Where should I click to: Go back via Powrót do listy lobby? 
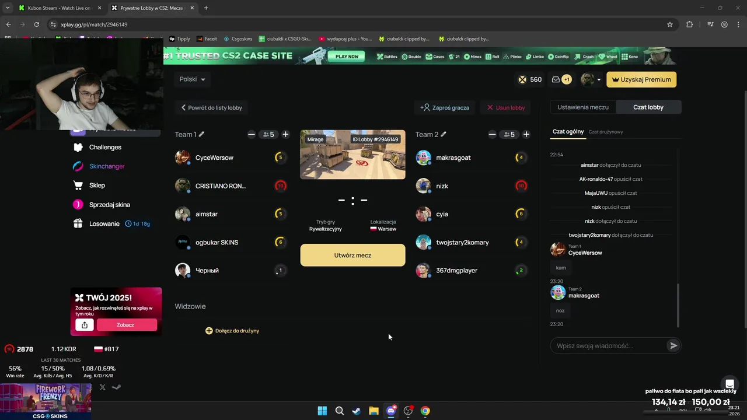211,107
